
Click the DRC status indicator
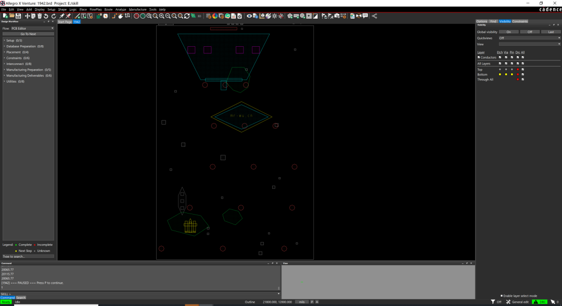(x=540, y=302)
